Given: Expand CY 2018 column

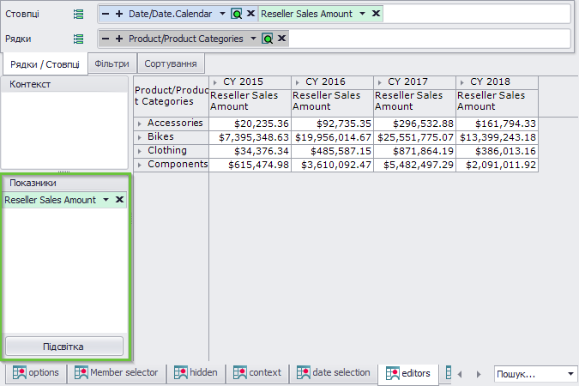Looking at the screenshot, I should point(462,82).
